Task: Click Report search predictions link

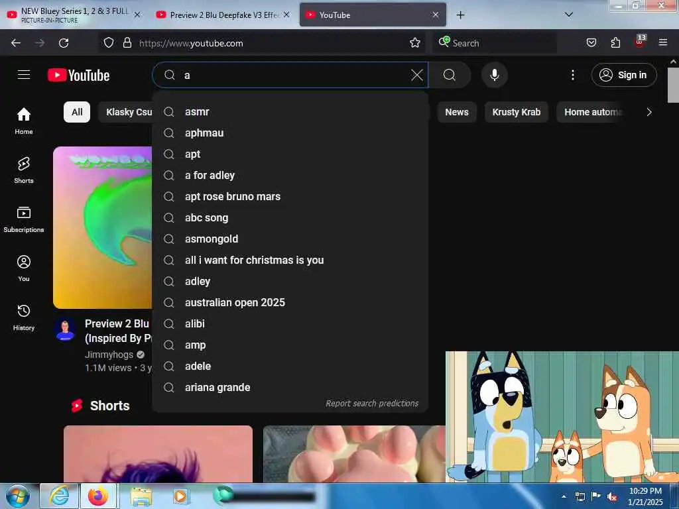Action: click(371, 404)
